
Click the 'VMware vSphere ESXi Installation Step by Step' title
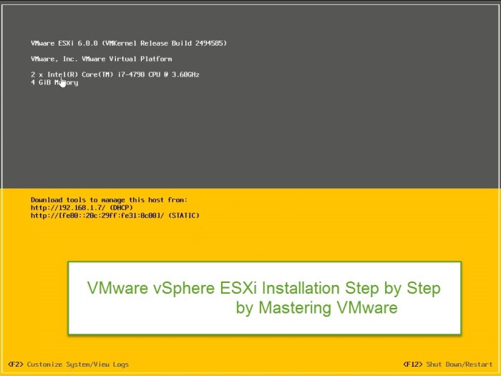click(x=264, y=288)
